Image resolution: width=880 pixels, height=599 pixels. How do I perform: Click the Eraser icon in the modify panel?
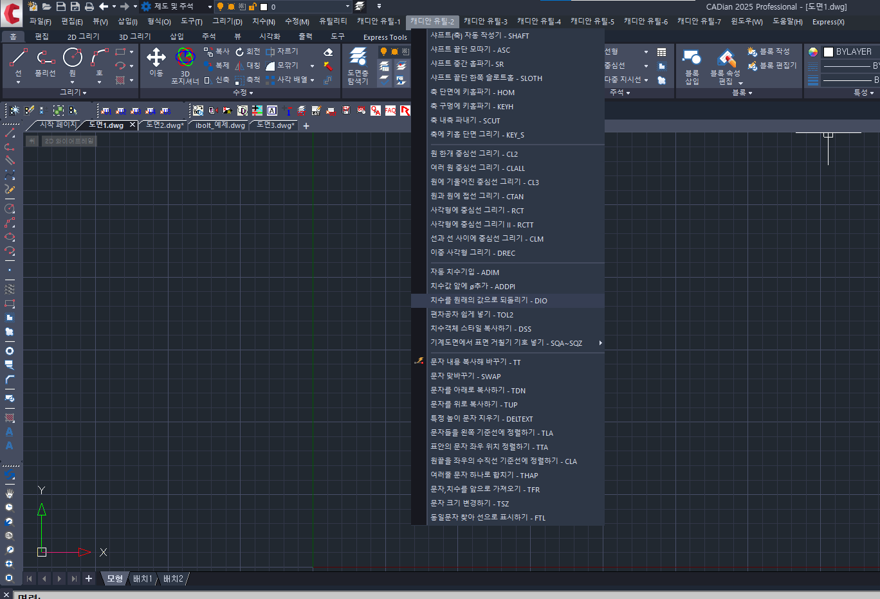(x=328, y=52)
